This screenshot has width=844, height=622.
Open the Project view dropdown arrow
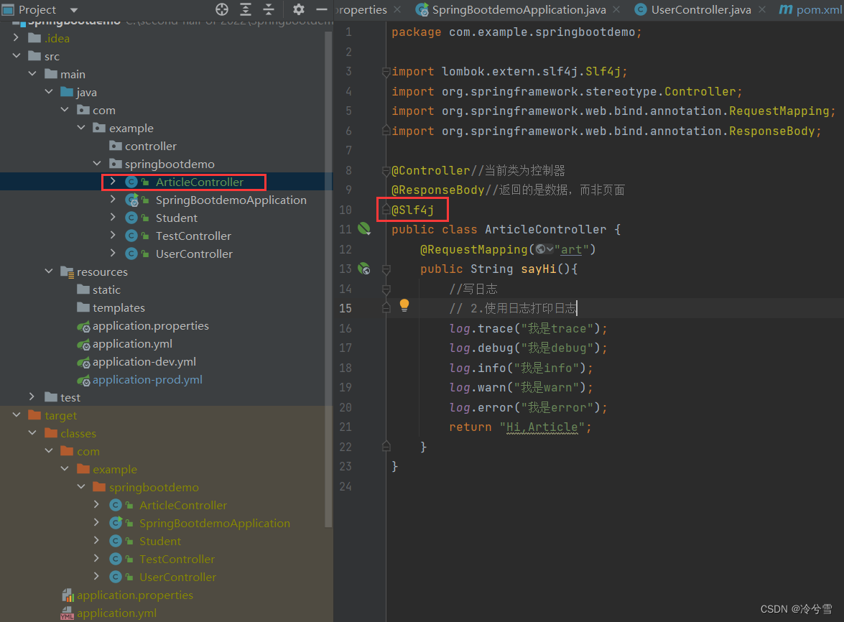point(74,9)
